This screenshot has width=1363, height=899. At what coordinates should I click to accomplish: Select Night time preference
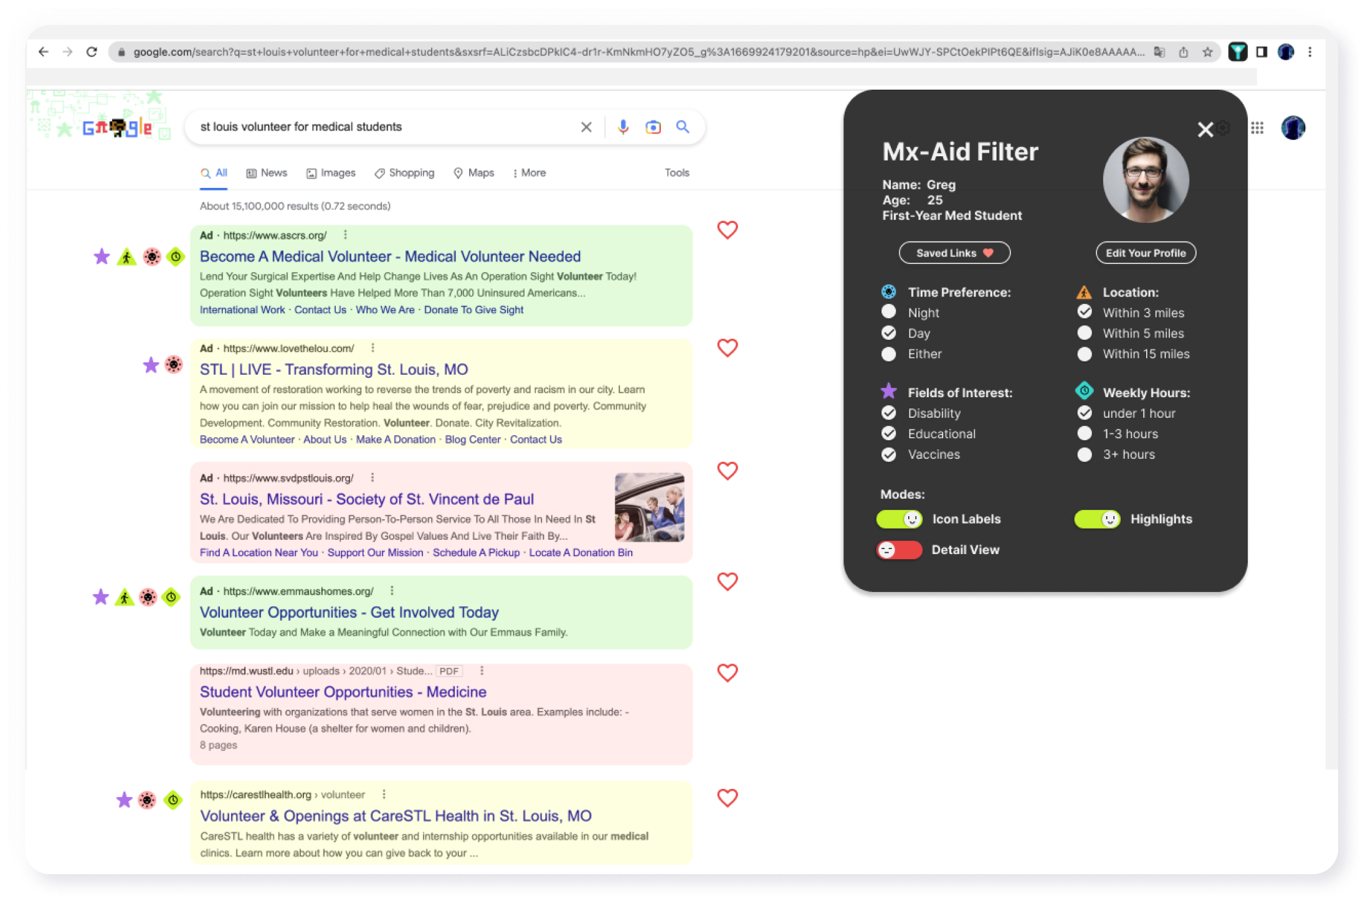point(889,312)
